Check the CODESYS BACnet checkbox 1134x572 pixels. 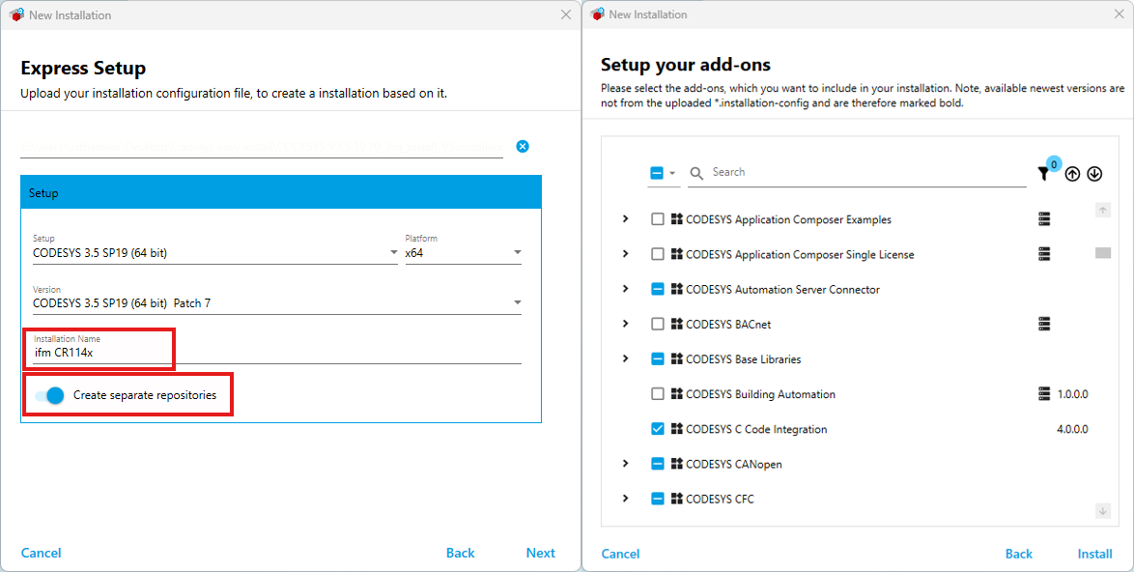click(x=658, y=324)
